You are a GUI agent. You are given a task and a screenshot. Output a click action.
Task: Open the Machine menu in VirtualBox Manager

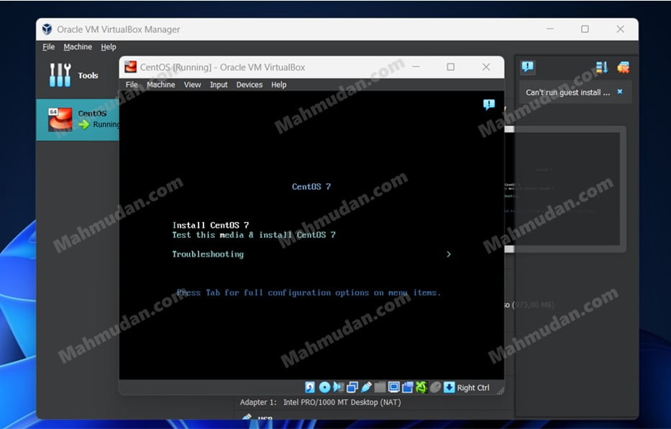[x=78, y=47]
